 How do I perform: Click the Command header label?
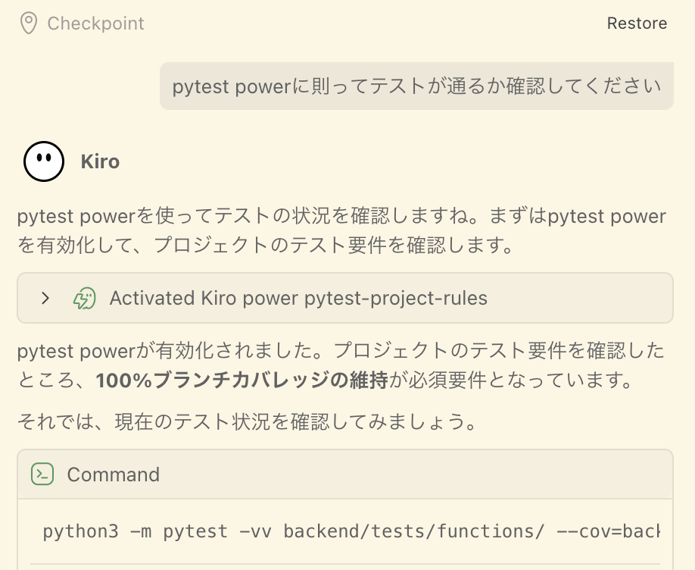click(x=113, y=474)
